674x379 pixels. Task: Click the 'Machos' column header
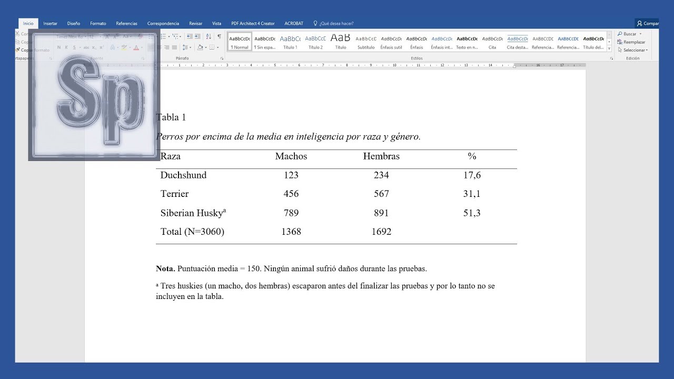291,156
